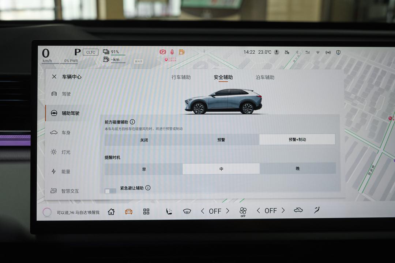Set 提醒时机 to 晚

coord(298,168)
